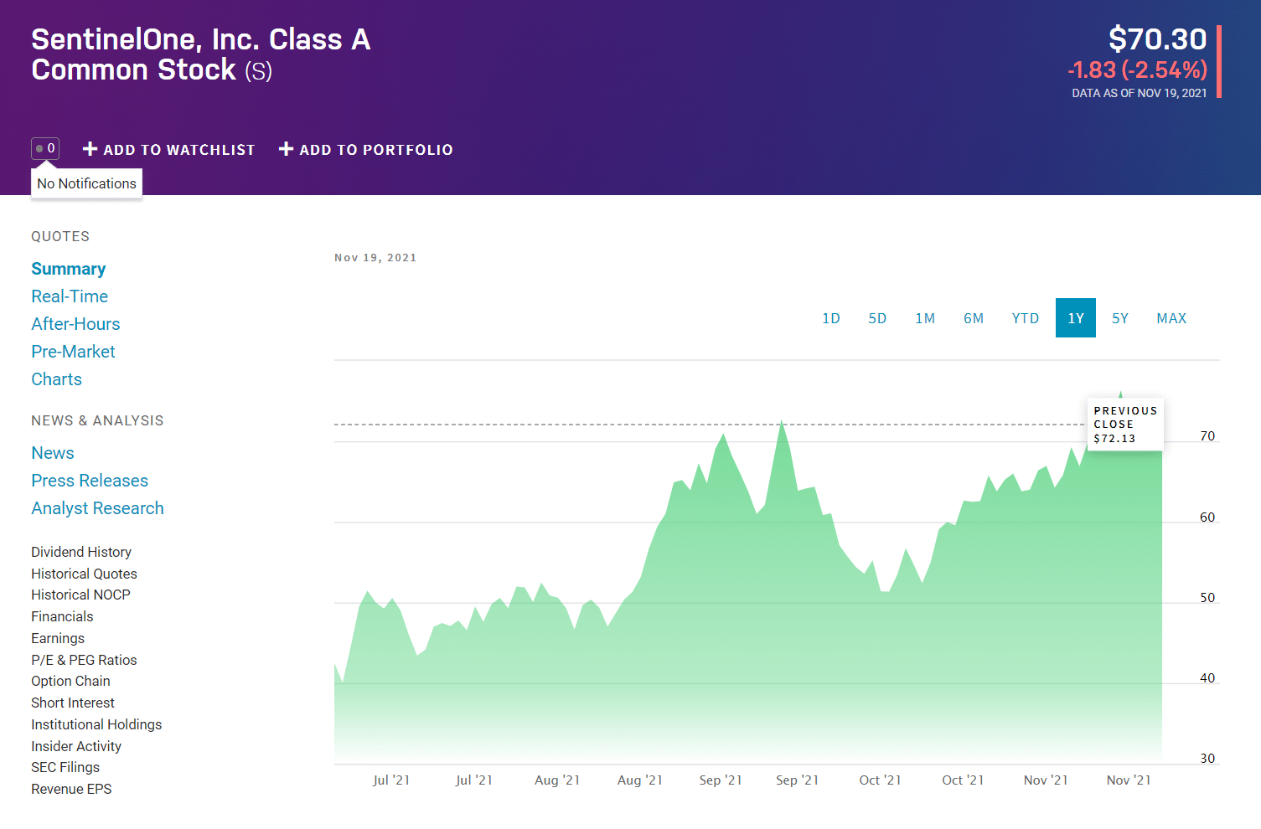View Press Releases
The width and height of the screenshot is (1261, 829).
click(90, 481)
